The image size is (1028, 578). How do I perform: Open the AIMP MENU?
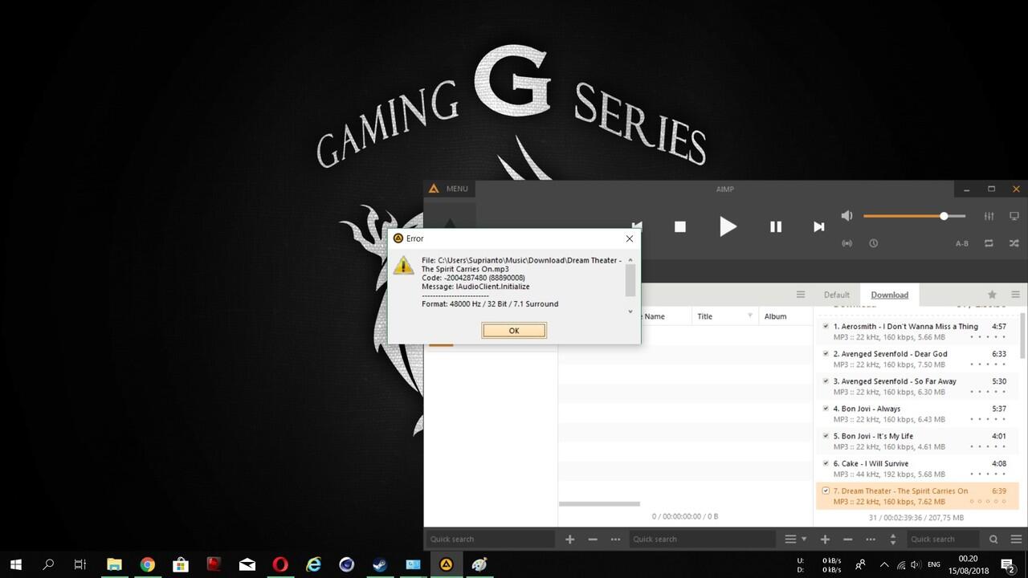pyautogui.click(x=449, y=189)
